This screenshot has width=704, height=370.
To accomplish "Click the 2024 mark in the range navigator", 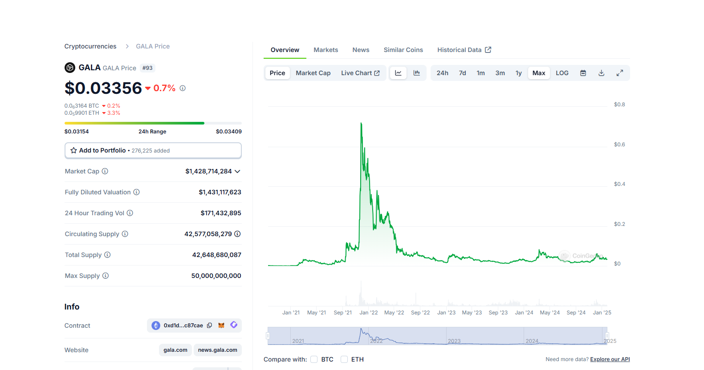I will pyautogui.click(x=532, y=341).
